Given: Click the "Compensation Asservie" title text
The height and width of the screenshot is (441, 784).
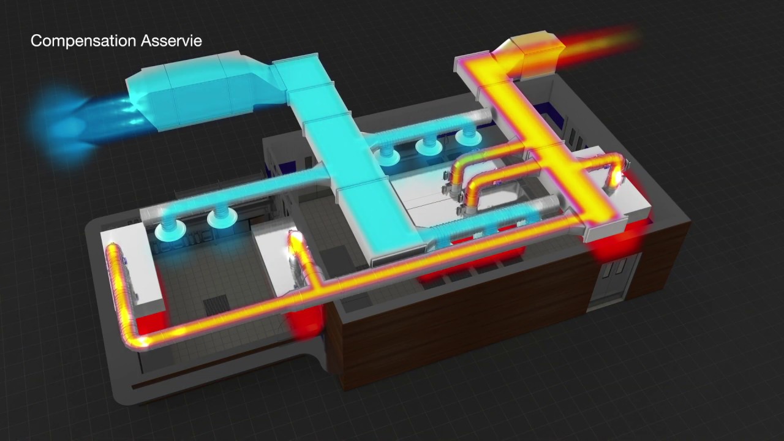Looking at the screenshot, I should [x=116, y=42].
